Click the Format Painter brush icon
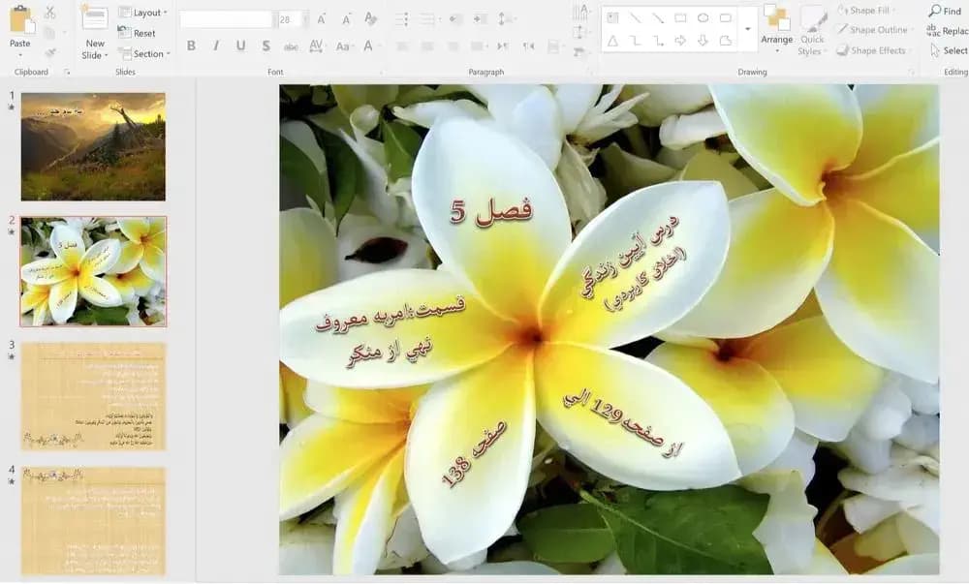This screenshot has height=584, width=969. tap(50, 53)
